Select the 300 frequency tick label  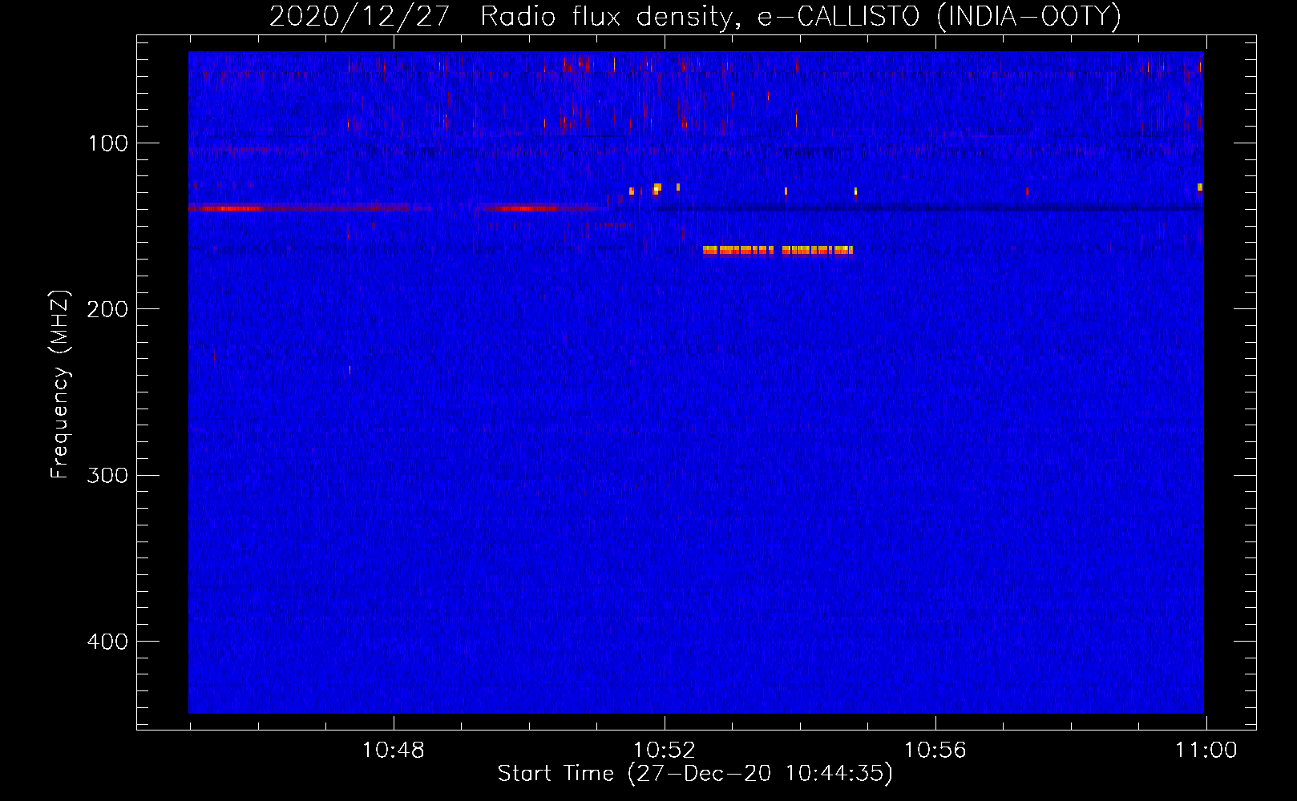[108, 475]
